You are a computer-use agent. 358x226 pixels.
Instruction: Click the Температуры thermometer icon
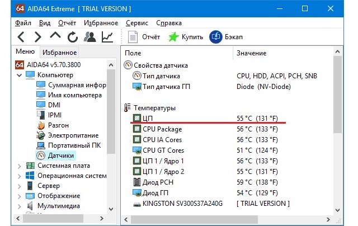128,107
